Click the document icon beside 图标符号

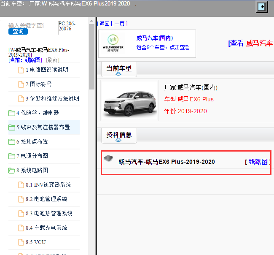click(x=21, y=84)
